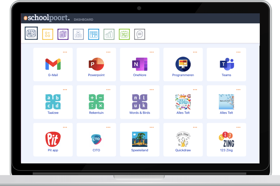The height and width of the screenshot is (186, 280).
Task: Open options dots on 123 Zing card
Action: tap(238, 127)
